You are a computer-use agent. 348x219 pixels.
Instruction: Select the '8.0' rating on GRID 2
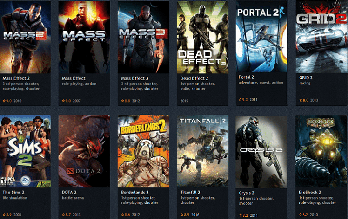coord(306,100)
